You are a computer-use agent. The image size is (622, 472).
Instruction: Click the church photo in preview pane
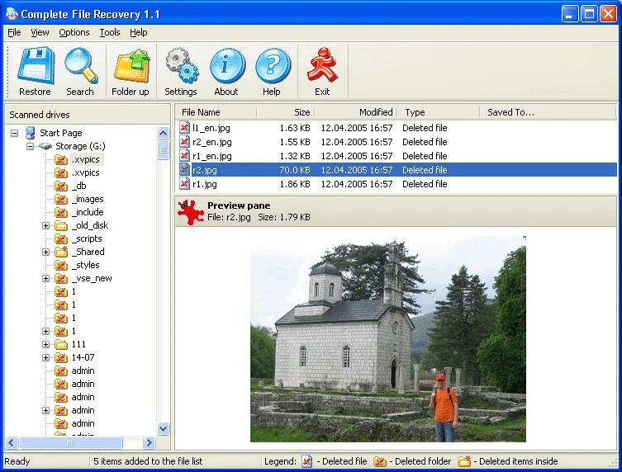click(387, 338)
